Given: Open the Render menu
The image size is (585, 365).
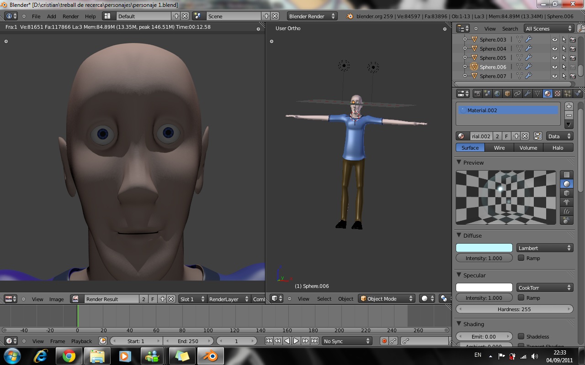Looking at the screenshot, I should coord(71,16).
